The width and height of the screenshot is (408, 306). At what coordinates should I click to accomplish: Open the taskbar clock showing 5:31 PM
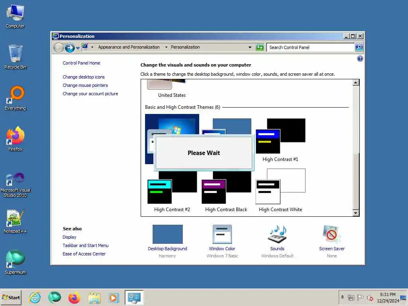[387, 298]
